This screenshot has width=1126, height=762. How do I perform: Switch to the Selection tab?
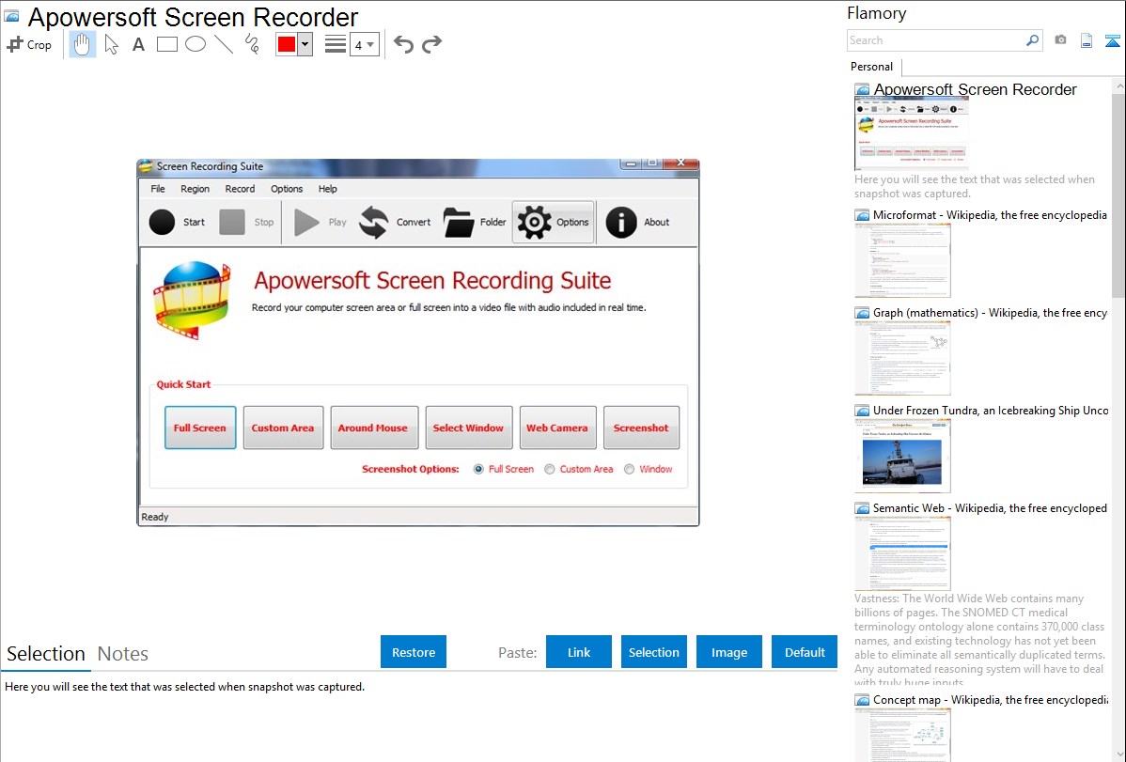coord(46,654)
